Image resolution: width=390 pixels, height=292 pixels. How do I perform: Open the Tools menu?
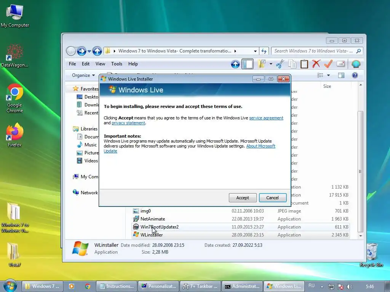click(x=117, y=64)
